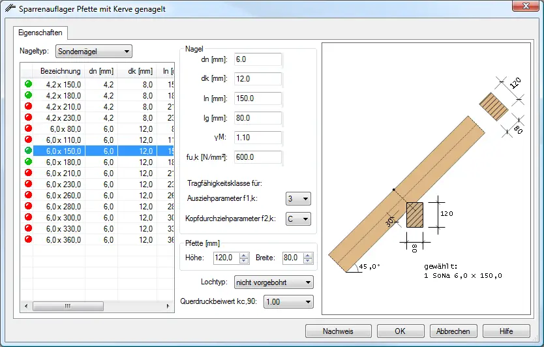Select the Eigenschaften tab
The width and height of the screenshot is (544, 347).
[x=40, y=33]
